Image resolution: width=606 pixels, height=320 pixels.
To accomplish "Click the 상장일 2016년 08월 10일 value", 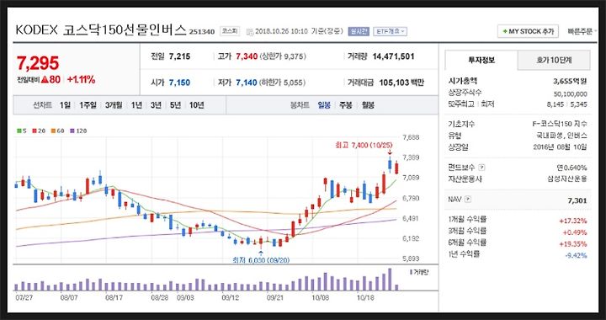I will [560, 147].
